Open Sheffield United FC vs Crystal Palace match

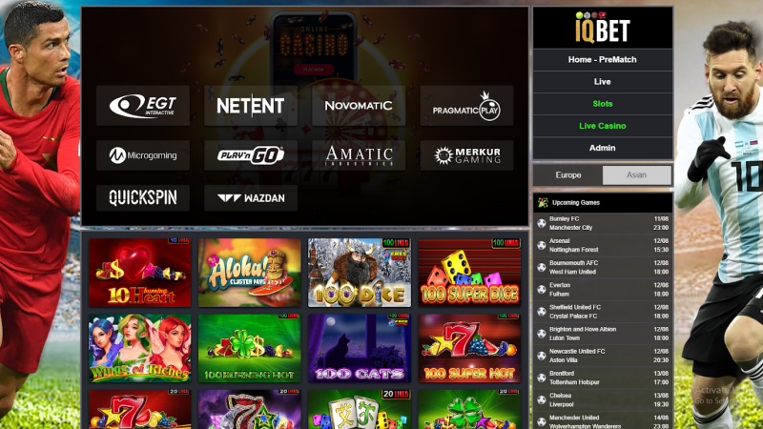pos(603,312)
